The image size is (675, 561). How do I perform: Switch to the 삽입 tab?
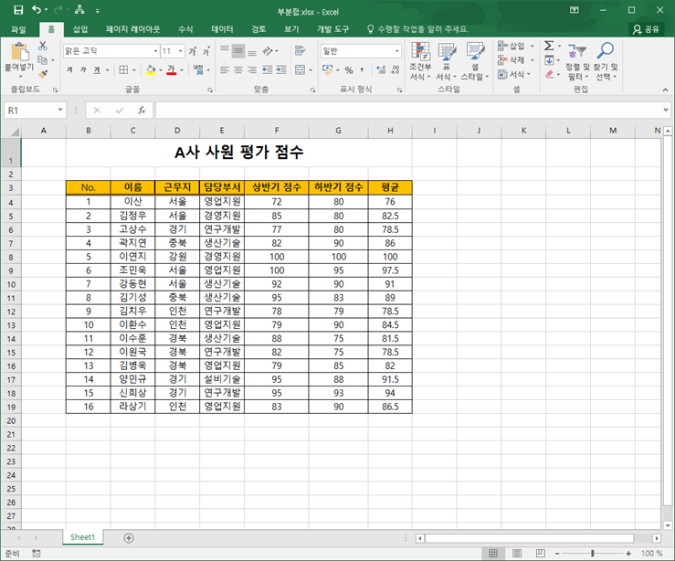click(80, 29)
